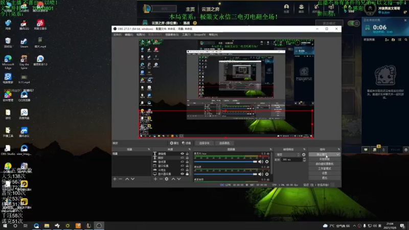409x230 pixels.
Task: Open Windows Start button
Action: (5, 226)
